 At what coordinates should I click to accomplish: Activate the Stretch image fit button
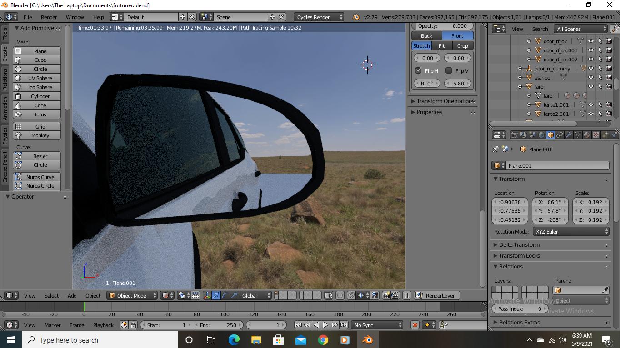(x=421, y=45)
